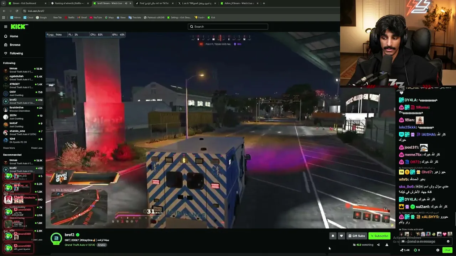
Task: Switch to the TikTok Find tab
Action: (x=154, y=3)
